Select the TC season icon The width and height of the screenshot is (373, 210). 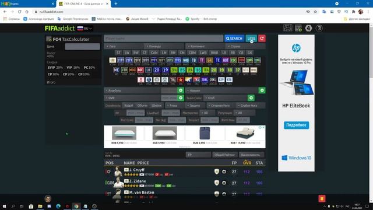[x=217, y=60]
